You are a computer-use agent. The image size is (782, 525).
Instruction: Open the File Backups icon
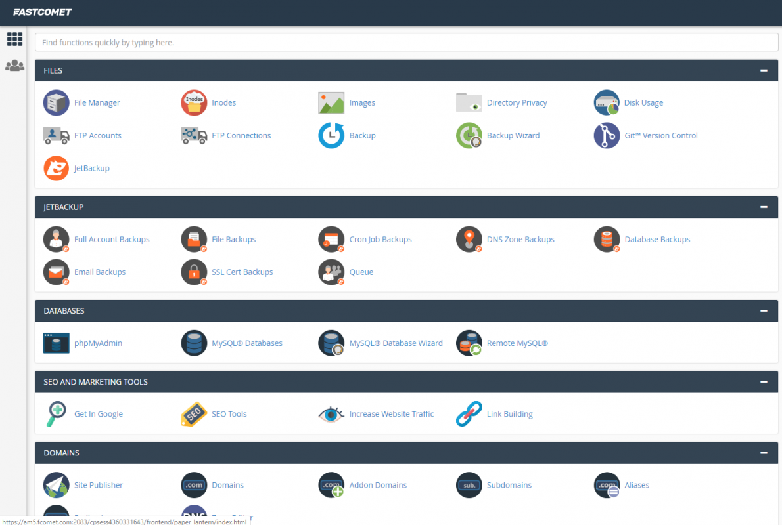[193, 239]
